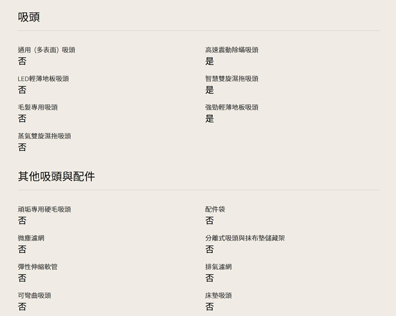Select the 高速震動除蟎吸頭 label
396x316 pixels.
[x=232, y=50]
